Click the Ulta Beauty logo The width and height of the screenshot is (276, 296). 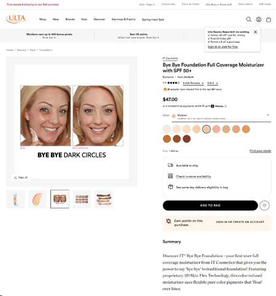point(16,19)
